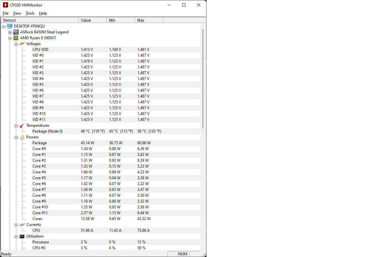Viewport: 374px width, 257px height.
Task: Select the VID #11 row
Action: tap(116, 120)
